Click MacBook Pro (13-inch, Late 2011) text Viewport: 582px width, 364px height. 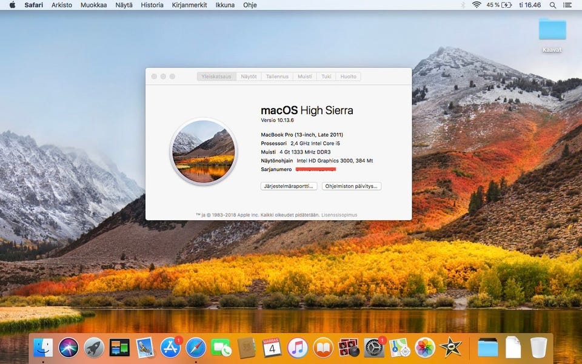pos(302,135)
